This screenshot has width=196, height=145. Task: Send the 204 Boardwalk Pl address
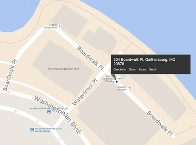pos(152,69)
